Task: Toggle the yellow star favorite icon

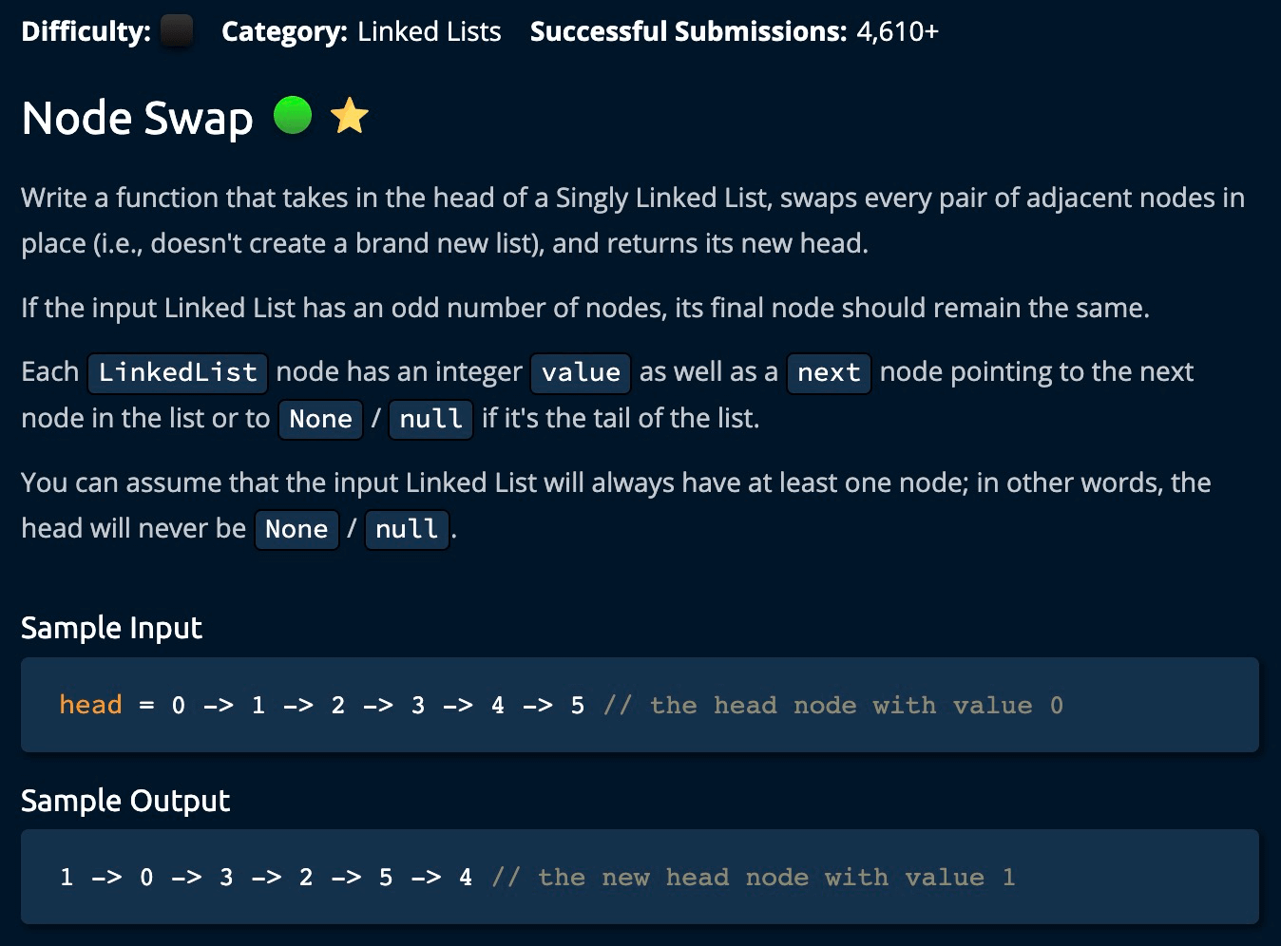Action: pyautogui.click(x=349, y=116)
